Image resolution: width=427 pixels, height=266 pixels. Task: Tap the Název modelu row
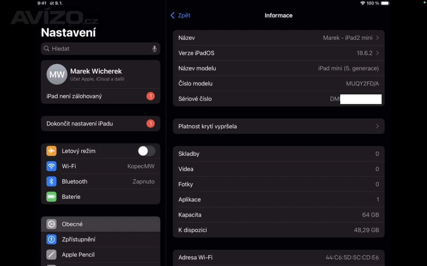click(279, 68)
